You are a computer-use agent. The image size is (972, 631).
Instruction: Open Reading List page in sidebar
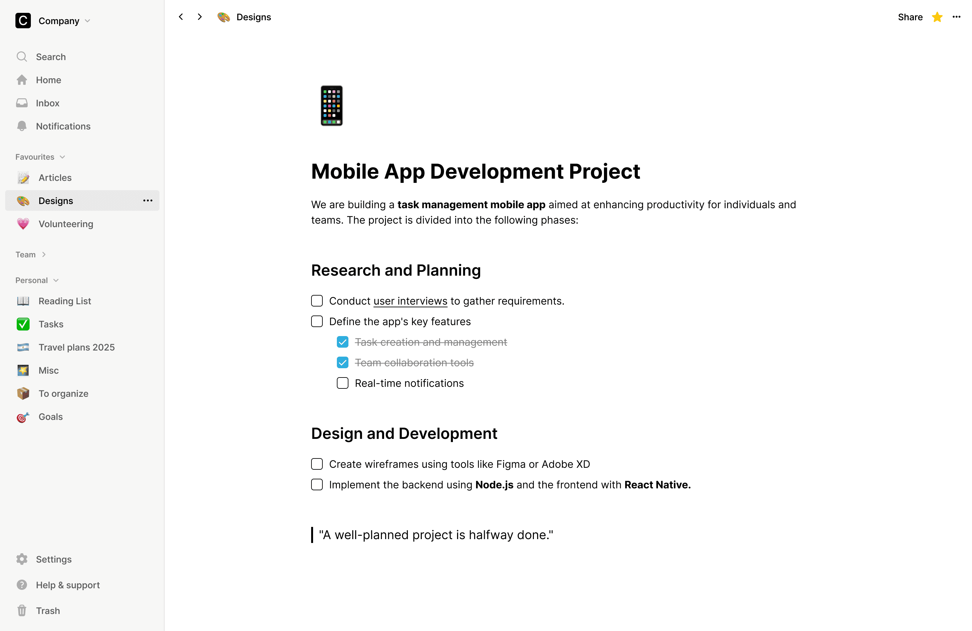click(65, 301)
